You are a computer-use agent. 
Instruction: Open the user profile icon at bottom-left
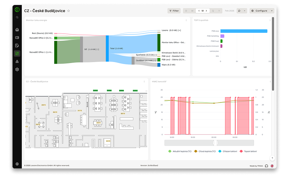(x=17, y=164)
